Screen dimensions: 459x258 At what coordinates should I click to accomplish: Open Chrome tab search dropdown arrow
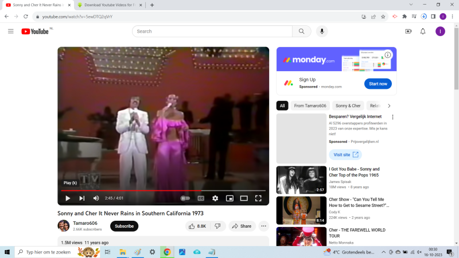[x=411, y=5]
